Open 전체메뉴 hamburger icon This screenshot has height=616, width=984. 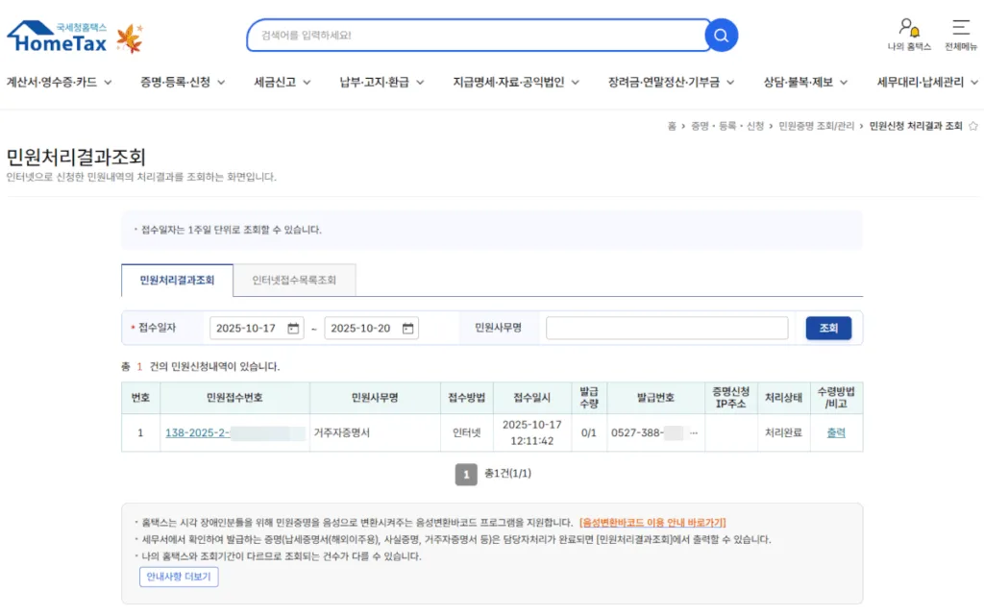[x=960, y=28]
